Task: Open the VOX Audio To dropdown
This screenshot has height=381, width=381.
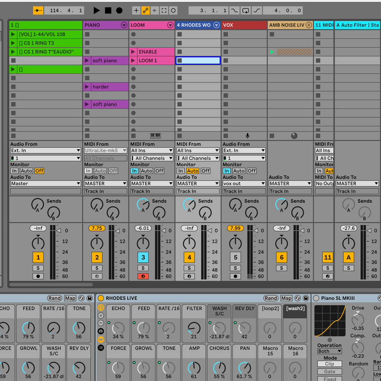Action: (x=244, y=184)
